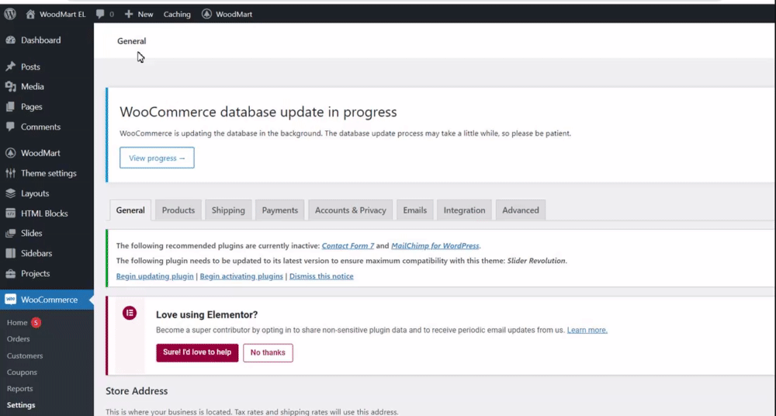Click the Theme settings sliders icon
This screenshot has height=416, width=776.
[10, 173]
